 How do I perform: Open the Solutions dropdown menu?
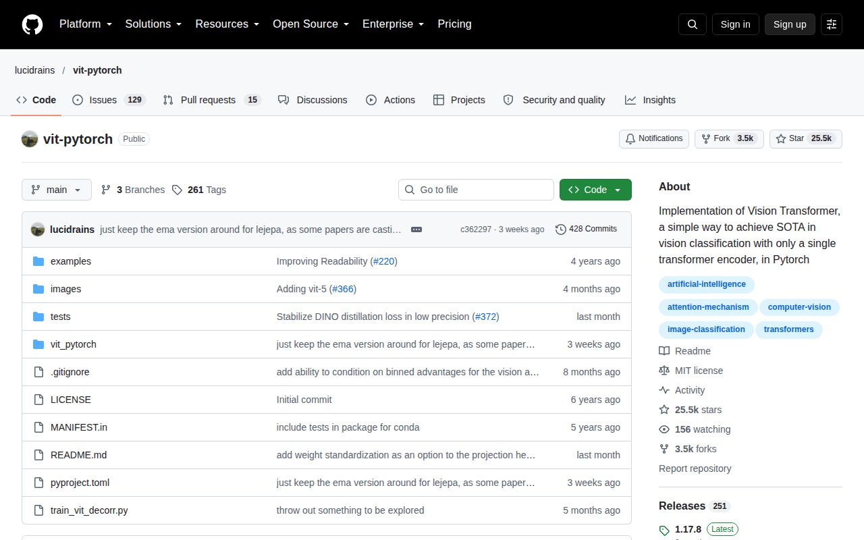154,24
